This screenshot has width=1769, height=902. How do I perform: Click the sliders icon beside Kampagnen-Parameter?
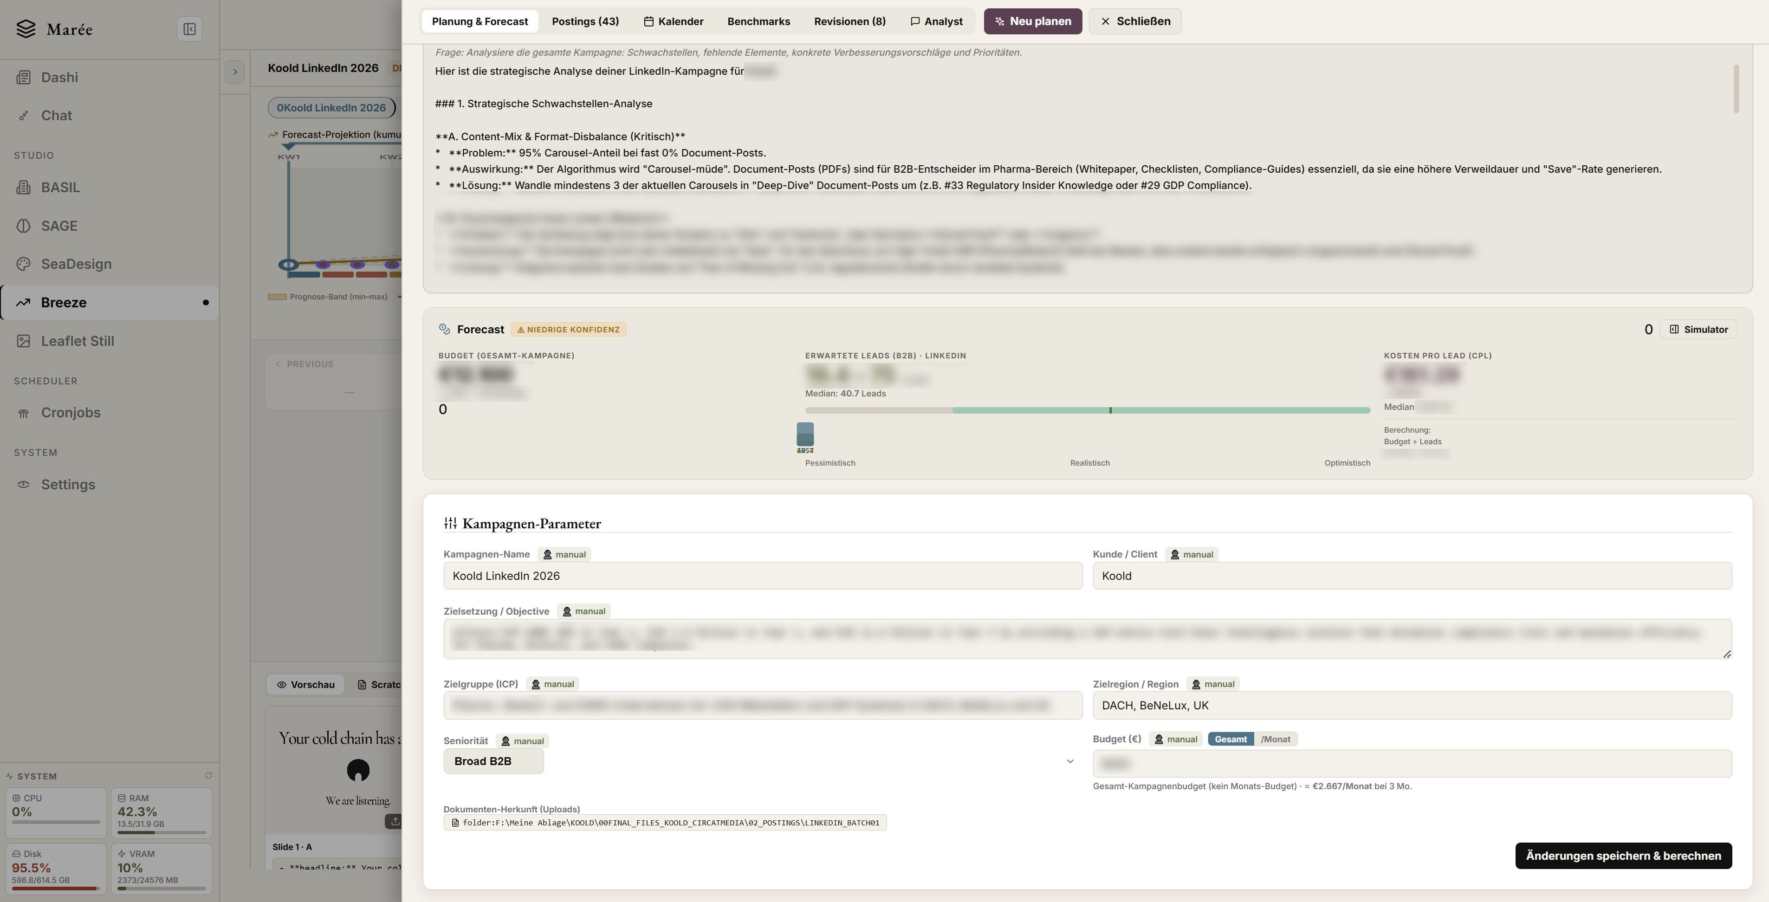pos(451,524)
